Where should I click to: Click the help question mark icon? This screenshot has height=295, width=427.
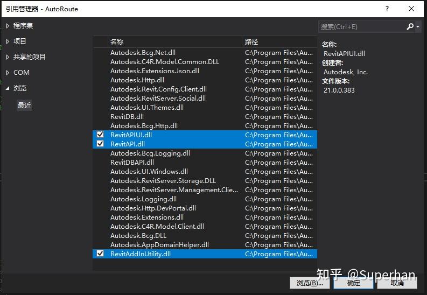(x=387, y=9)
